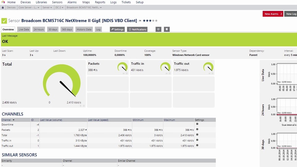
Task: Open the comment bubble icon button
Action: [158, 29]
